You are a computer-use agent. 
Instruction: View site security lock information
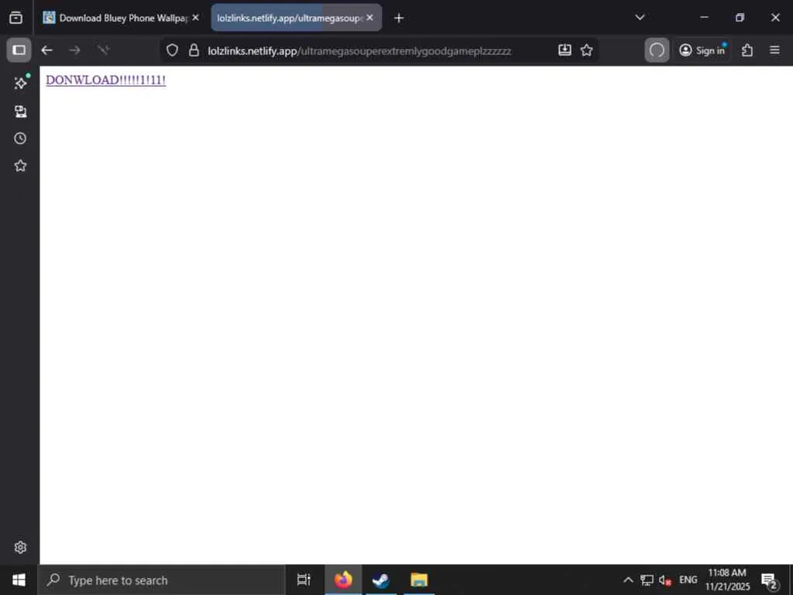(x=194, y=50)
